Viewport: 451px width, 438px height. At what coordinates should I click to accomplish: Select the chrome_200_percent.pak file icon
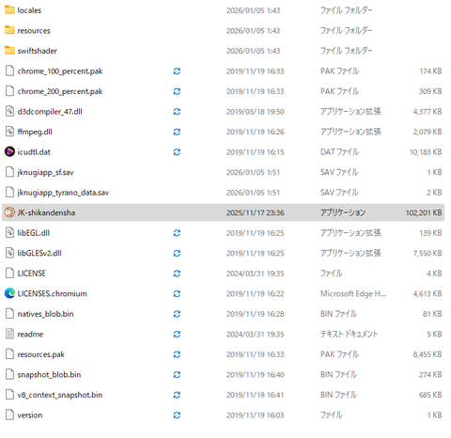point(9,91)
